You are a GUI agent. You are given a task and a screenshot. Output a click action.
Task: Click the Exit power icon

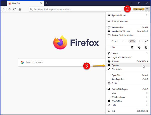tap(109, 111)
